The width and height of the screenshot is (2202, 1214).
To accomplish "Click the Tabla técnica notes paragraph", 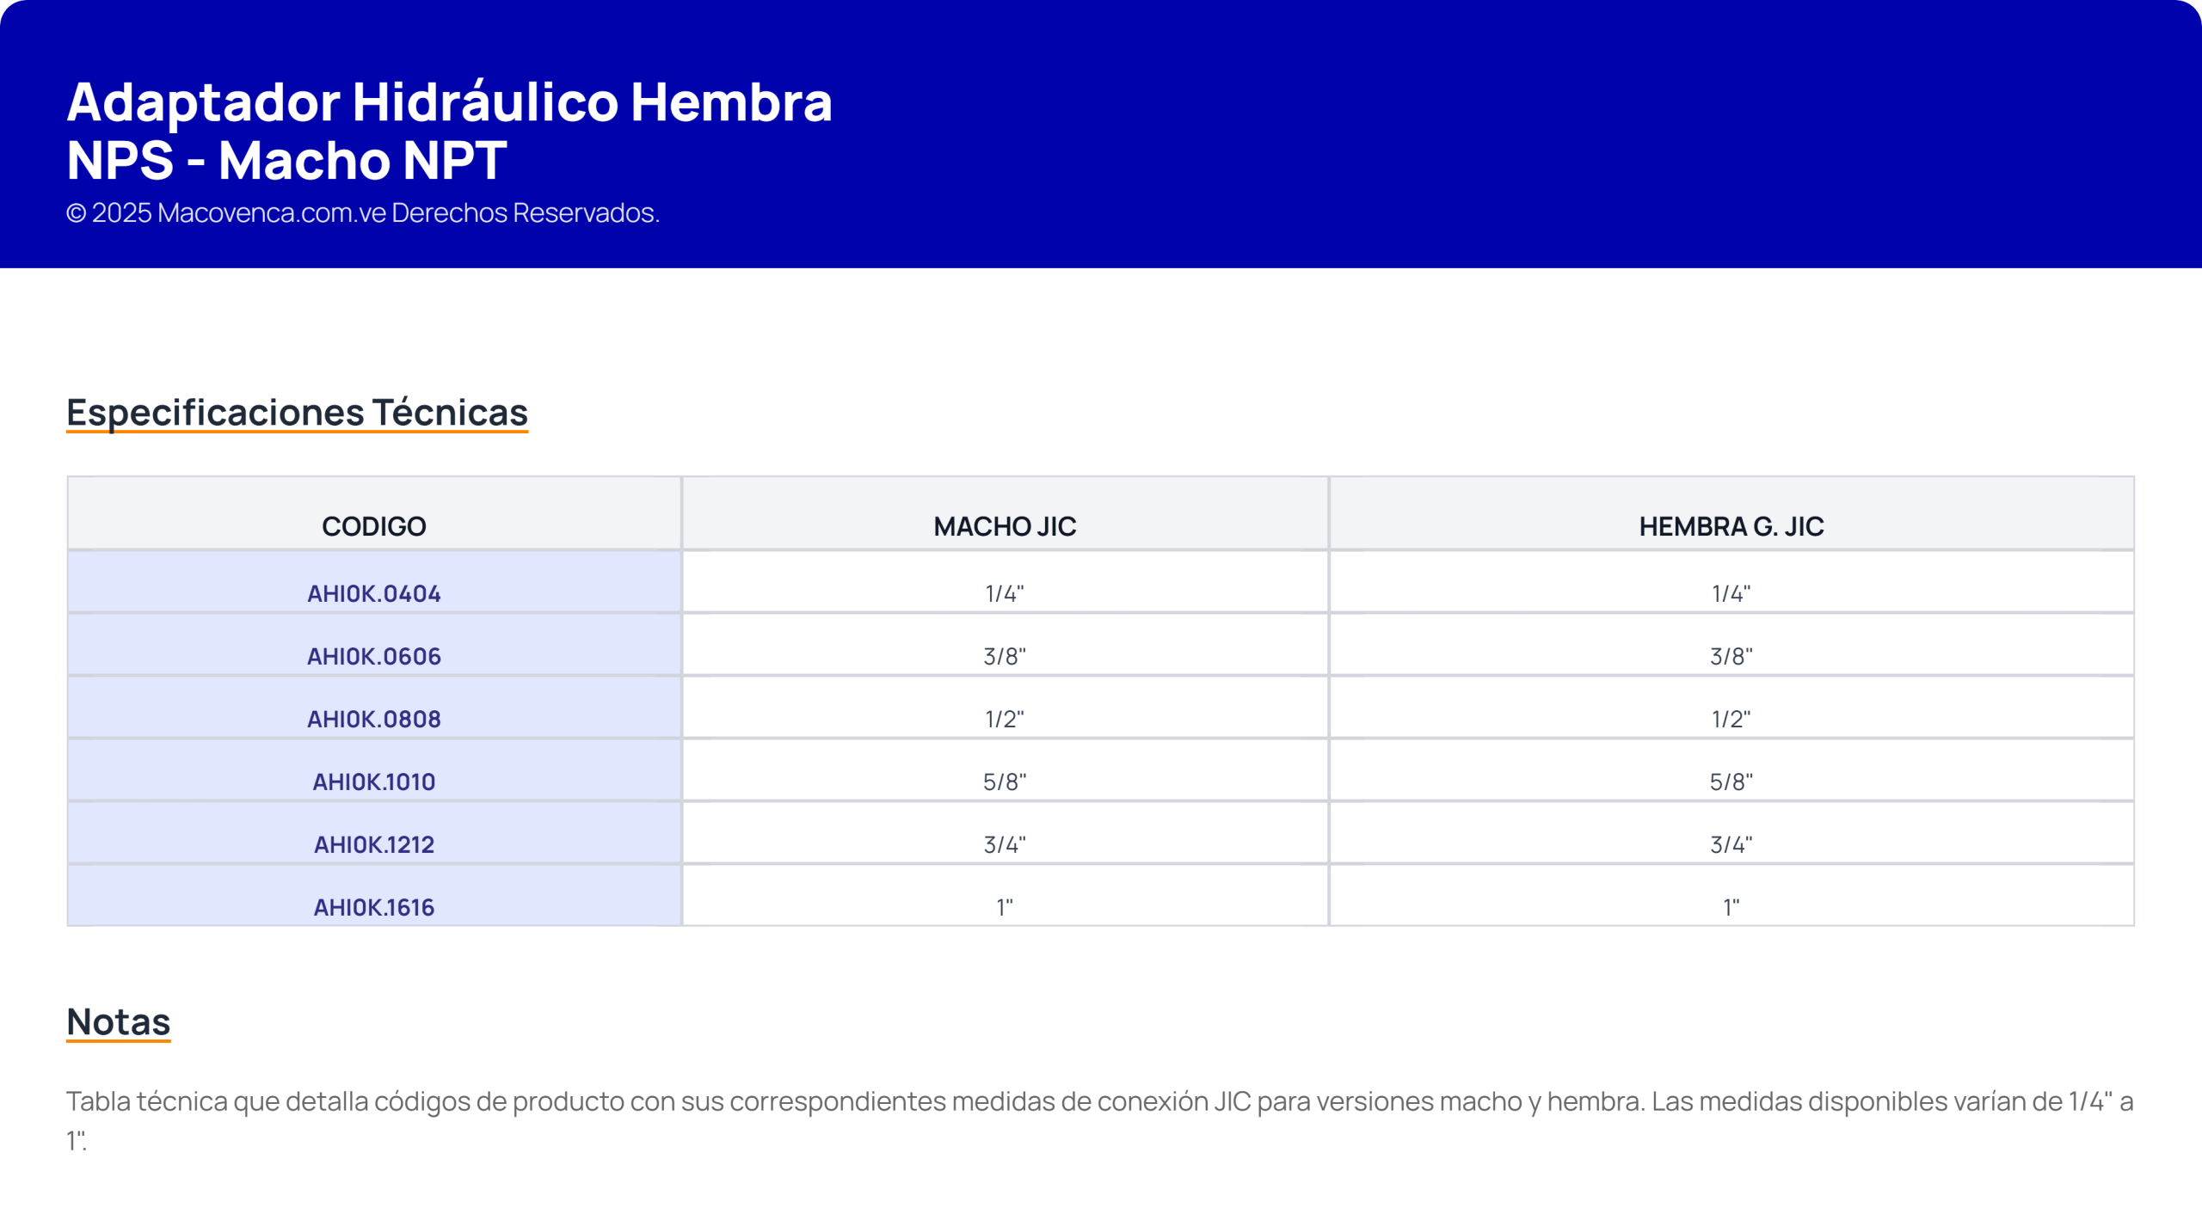I will tap(1100, 1121).
